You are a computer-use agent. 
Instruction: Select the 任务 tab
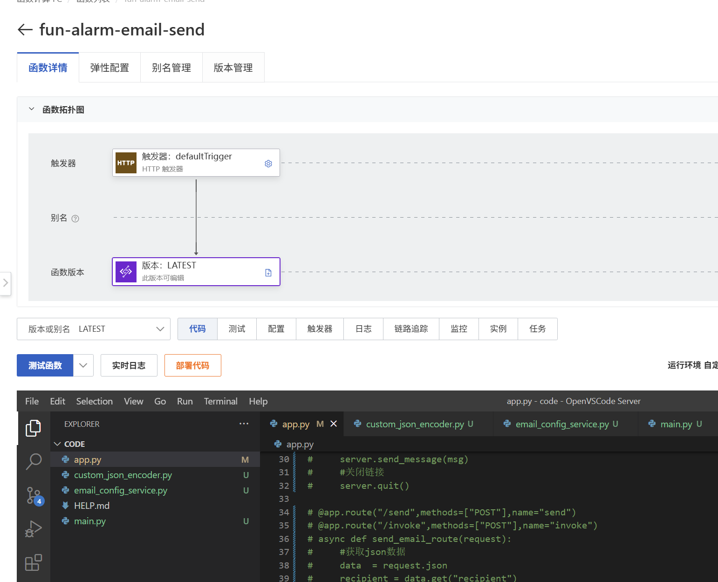pos(538,329)
